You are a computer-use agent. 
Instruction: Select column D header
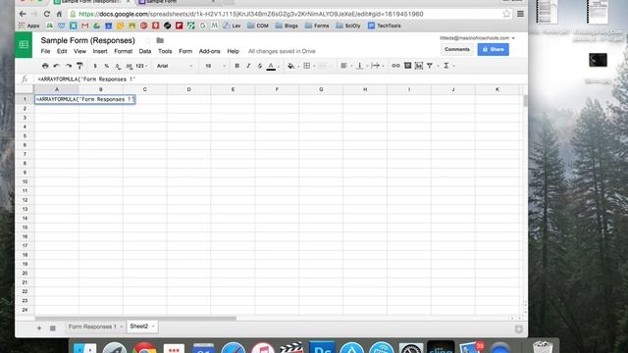[x=188, y=89]
